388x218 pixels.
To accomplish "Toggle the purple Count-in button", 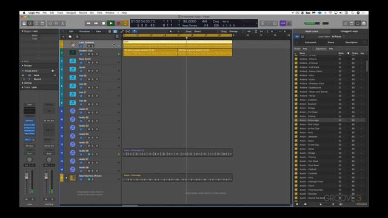I will tap(283, 23).
